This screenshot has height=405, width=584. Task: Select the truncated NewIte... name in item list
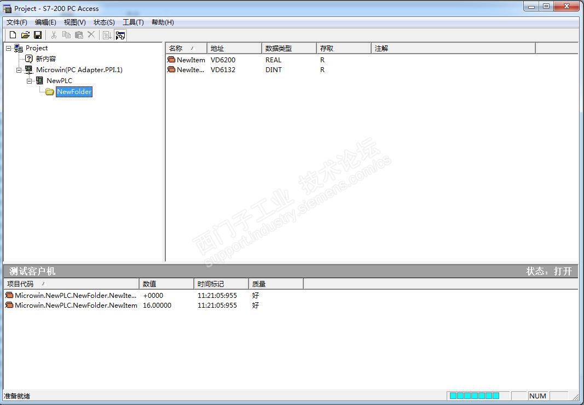[x=190, y=69]
